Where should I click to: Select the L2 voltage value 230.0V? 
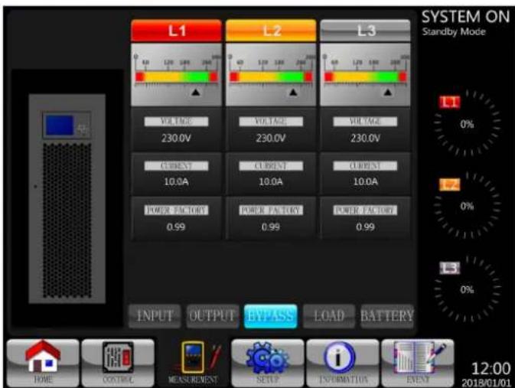(x=271, y=139)
